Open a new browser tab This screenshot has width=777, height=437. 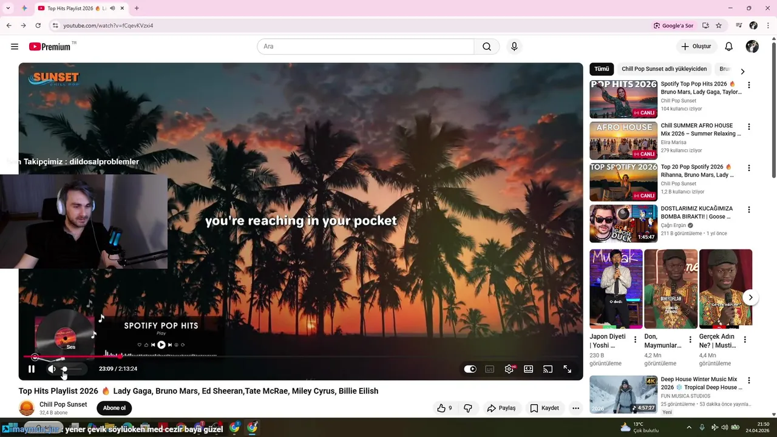(x=137, y=8)
